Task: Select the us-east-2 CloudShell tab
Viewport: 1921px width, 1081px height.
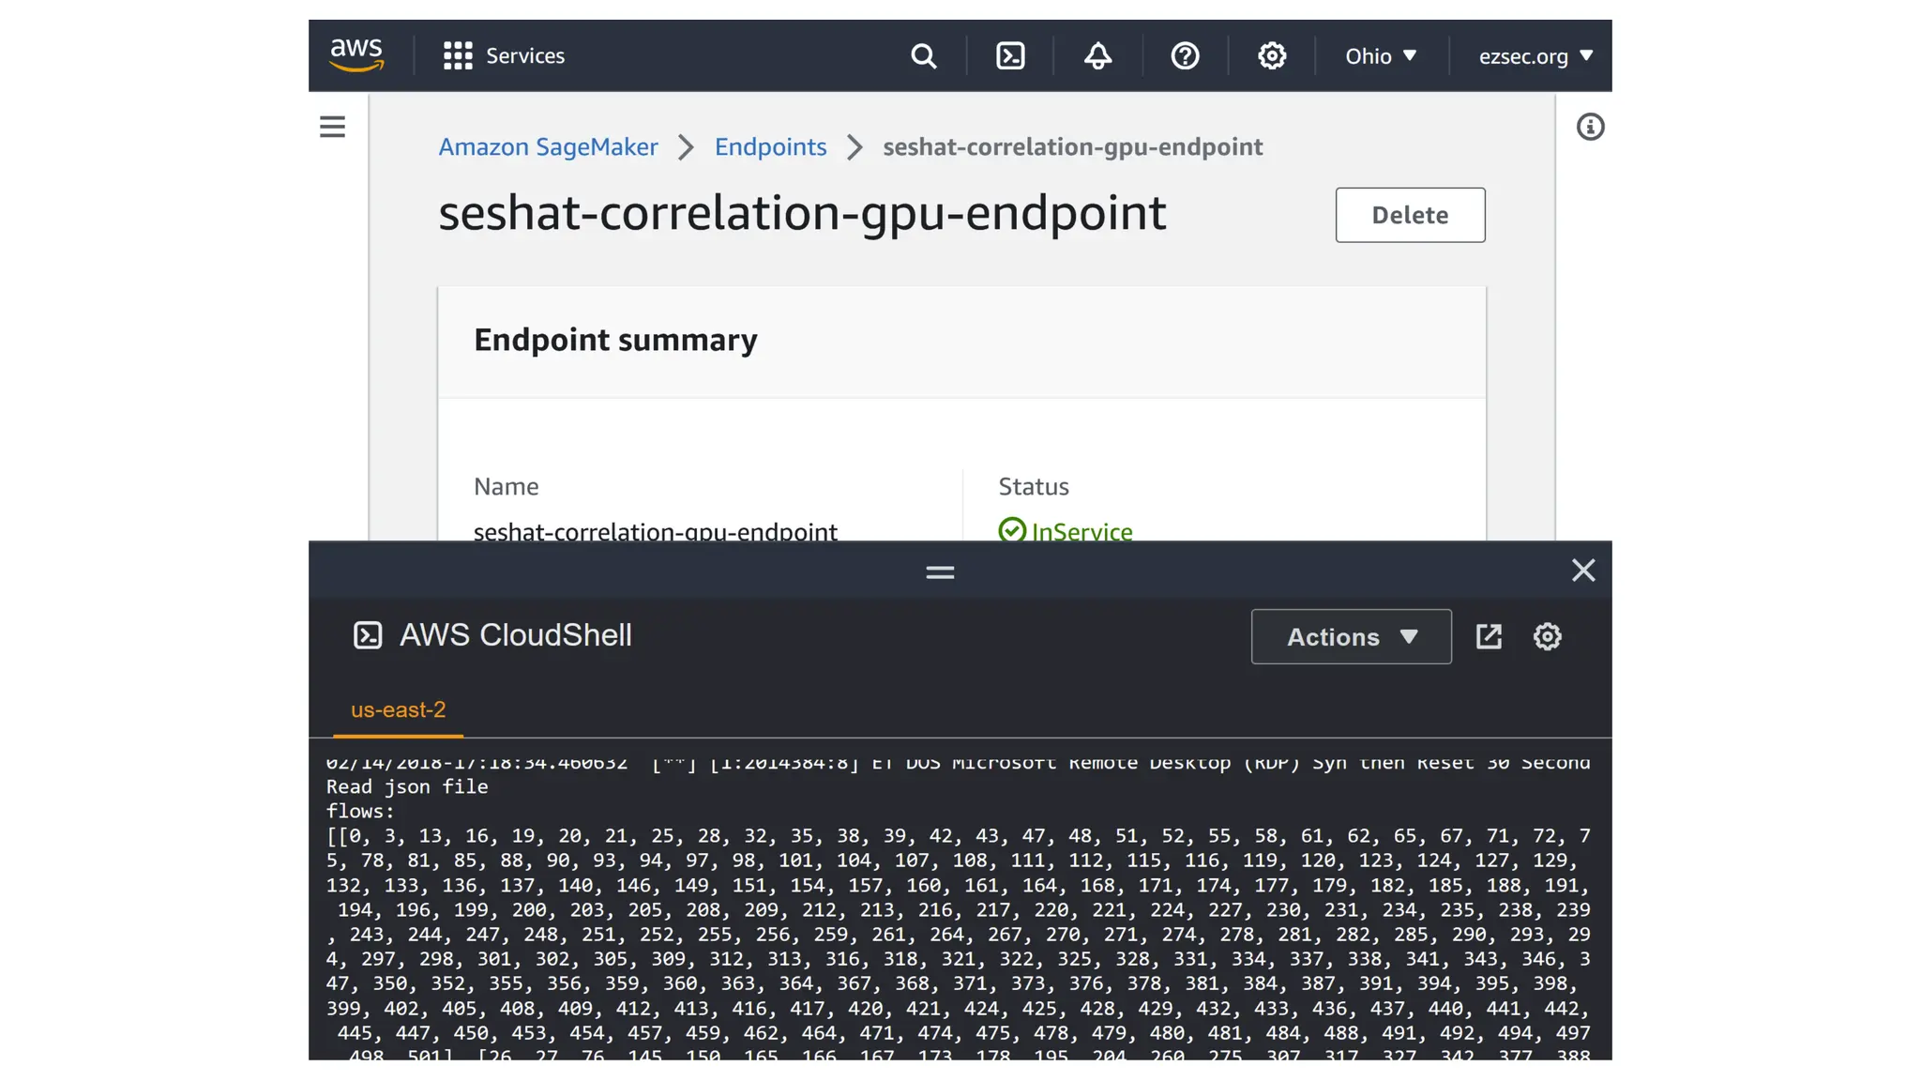Action: pos(398,709)
